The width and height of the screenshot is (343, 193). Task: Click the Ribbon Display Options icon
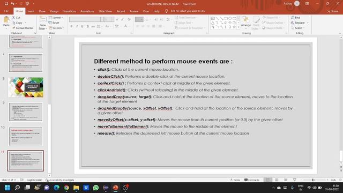click(307, 4)
